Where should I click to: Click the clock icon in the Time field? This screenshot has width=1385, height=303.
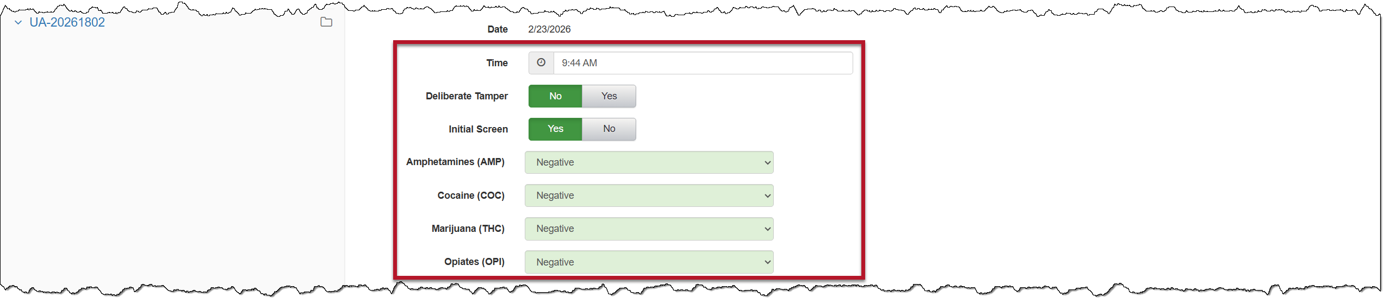(x=541, y=63)
